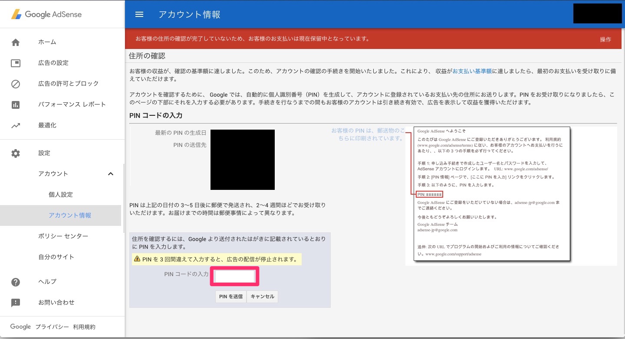
Task: Click the PIN 3回 warning message
Action: [x=217, y=260]
